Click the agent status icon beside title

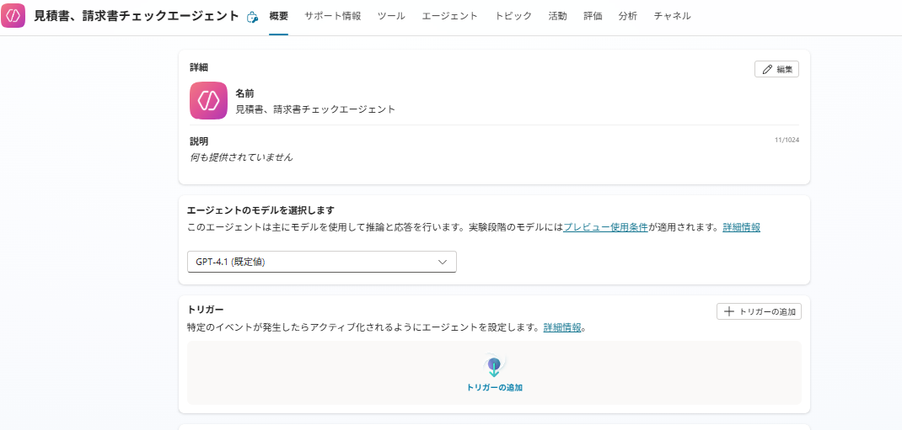tap(252, 17)
